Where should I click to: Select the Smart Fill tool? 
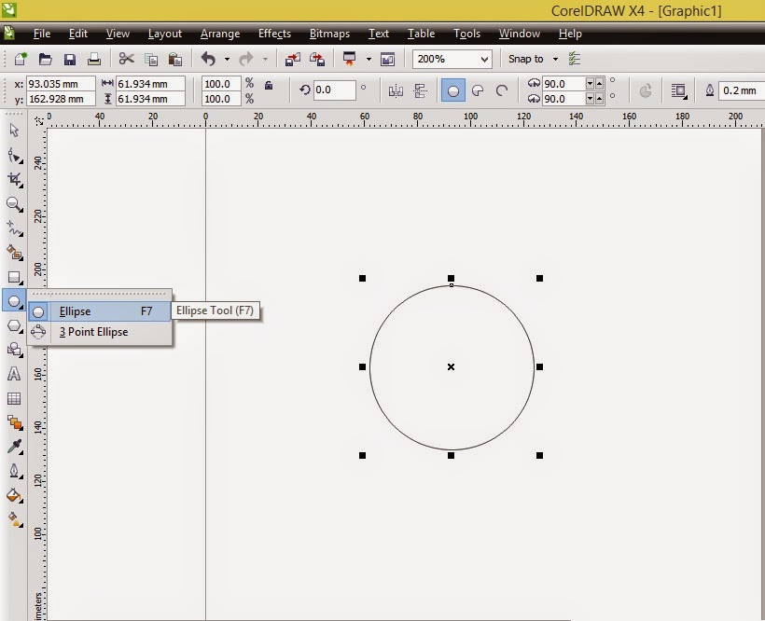[15, 253]
